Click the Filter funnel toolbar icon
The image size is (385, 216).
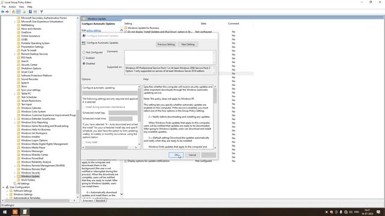[x=42, y=12]
